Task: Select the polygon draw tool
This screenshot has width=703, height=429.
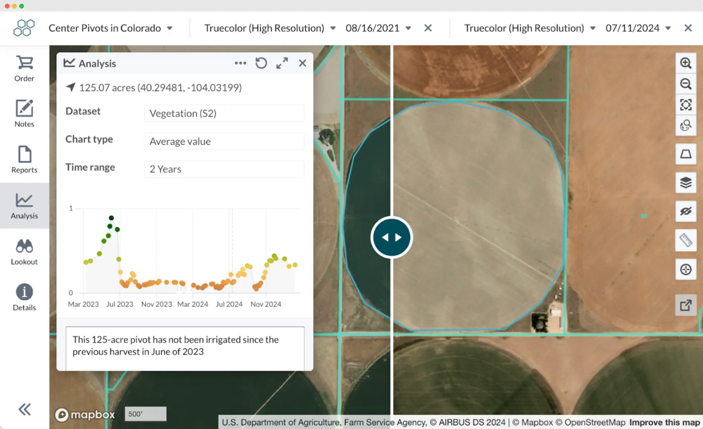Action: [686, 154]
